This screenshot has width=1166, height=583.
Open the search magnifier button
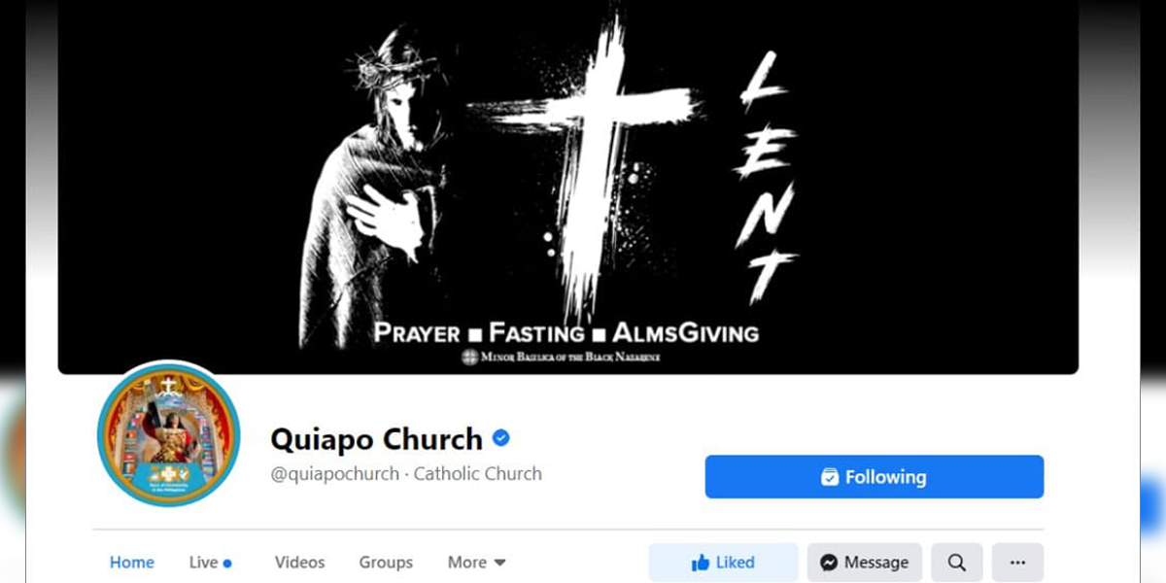pyautogui.click(x=957, y=563)
